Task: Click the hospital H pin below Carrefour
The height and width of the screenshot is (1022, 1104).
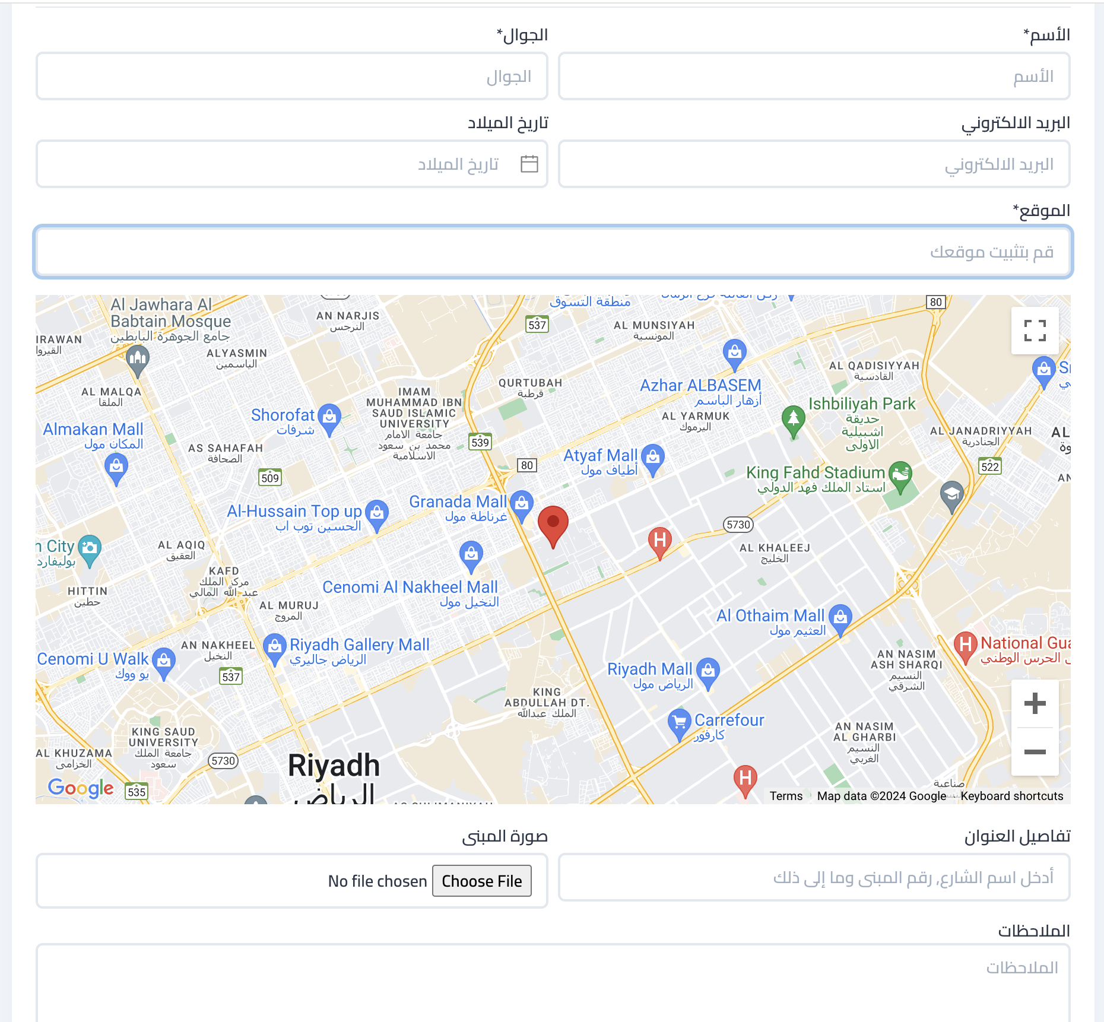Action: tap(745, 780)
